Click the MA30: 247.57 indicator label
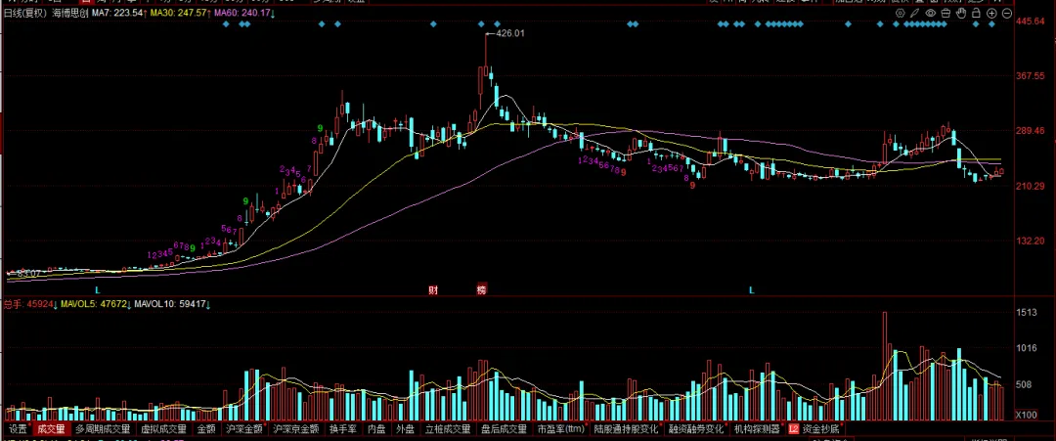 pos(177,13)
